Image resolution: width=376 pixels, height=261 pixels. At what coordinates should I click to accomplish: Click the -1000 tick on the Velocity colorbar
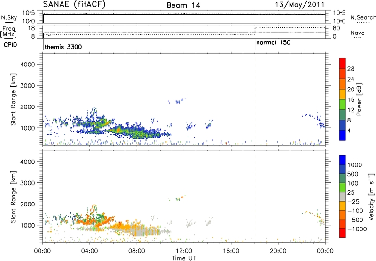[x=357, y=229]
